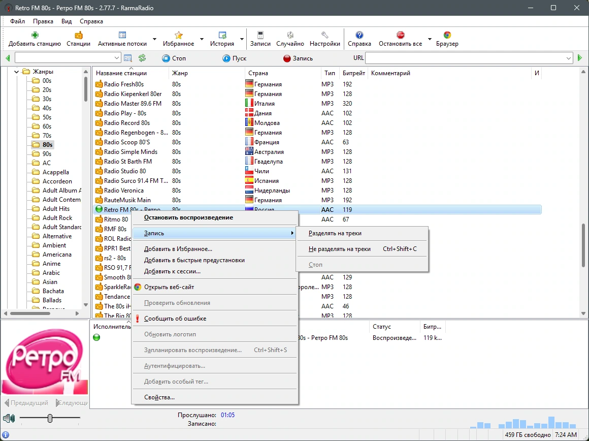Open the Браузер toolbar icon
Viewport: 589px width, 441px height.
(x=447, y=36)
